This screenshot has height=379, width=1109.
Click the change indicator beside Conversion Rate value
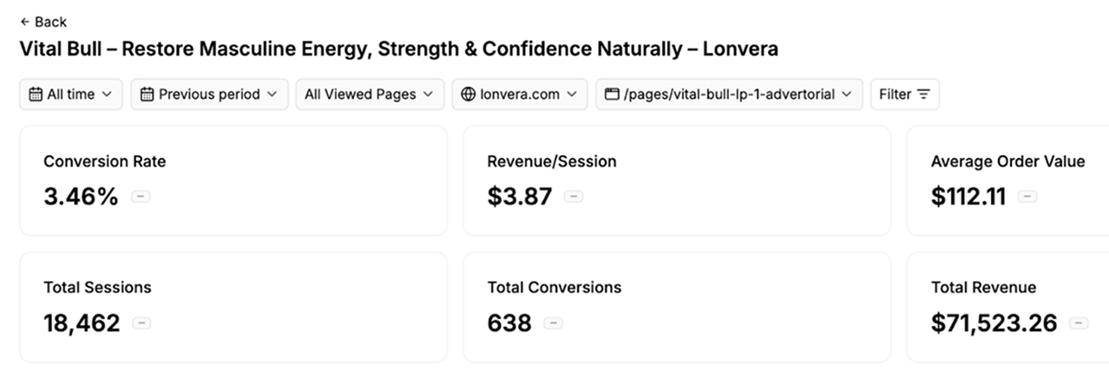pos(141,197)
